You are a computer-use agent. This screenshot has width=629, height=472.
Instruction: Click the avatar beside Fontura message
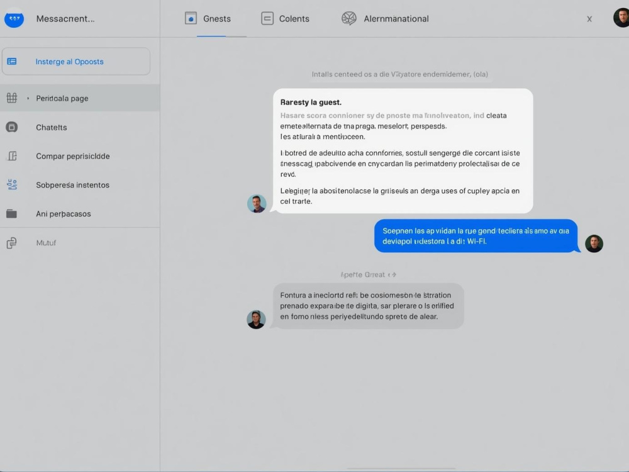point(256,320)
